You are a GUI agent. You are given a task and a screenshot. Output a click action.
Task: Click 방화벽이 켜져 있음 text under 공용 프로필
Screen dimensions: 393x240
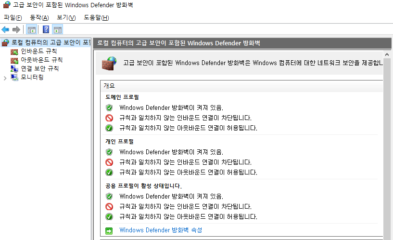[x=171, y=196]
